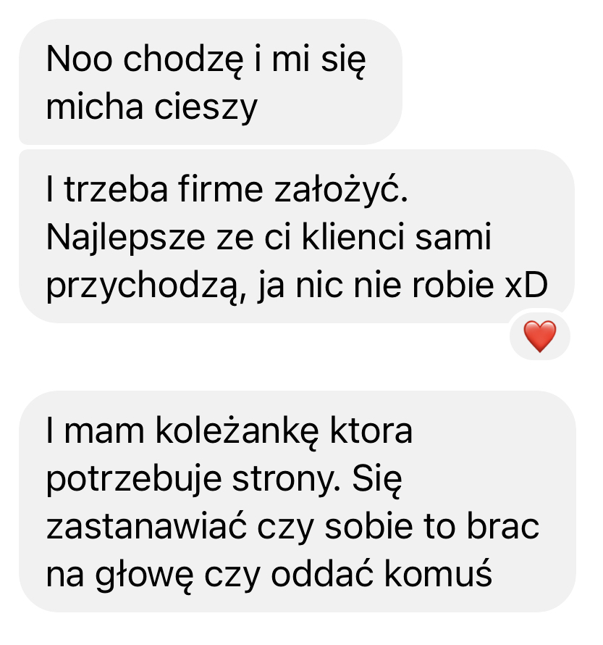This screenshot has width=603, height=645.
Task: Click the red heart reaction emoji
Action: pyautogui.click(x=540, y=336)
